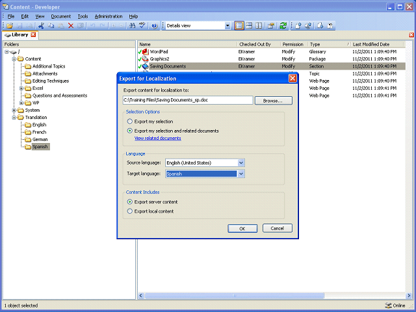
Task: Open the View related documents link
Action: (x=157, y=138)
